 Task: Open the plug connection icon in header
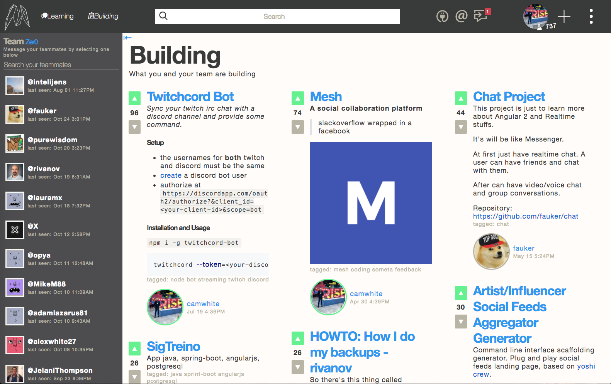pyautogui.click(x=442, y=16)
